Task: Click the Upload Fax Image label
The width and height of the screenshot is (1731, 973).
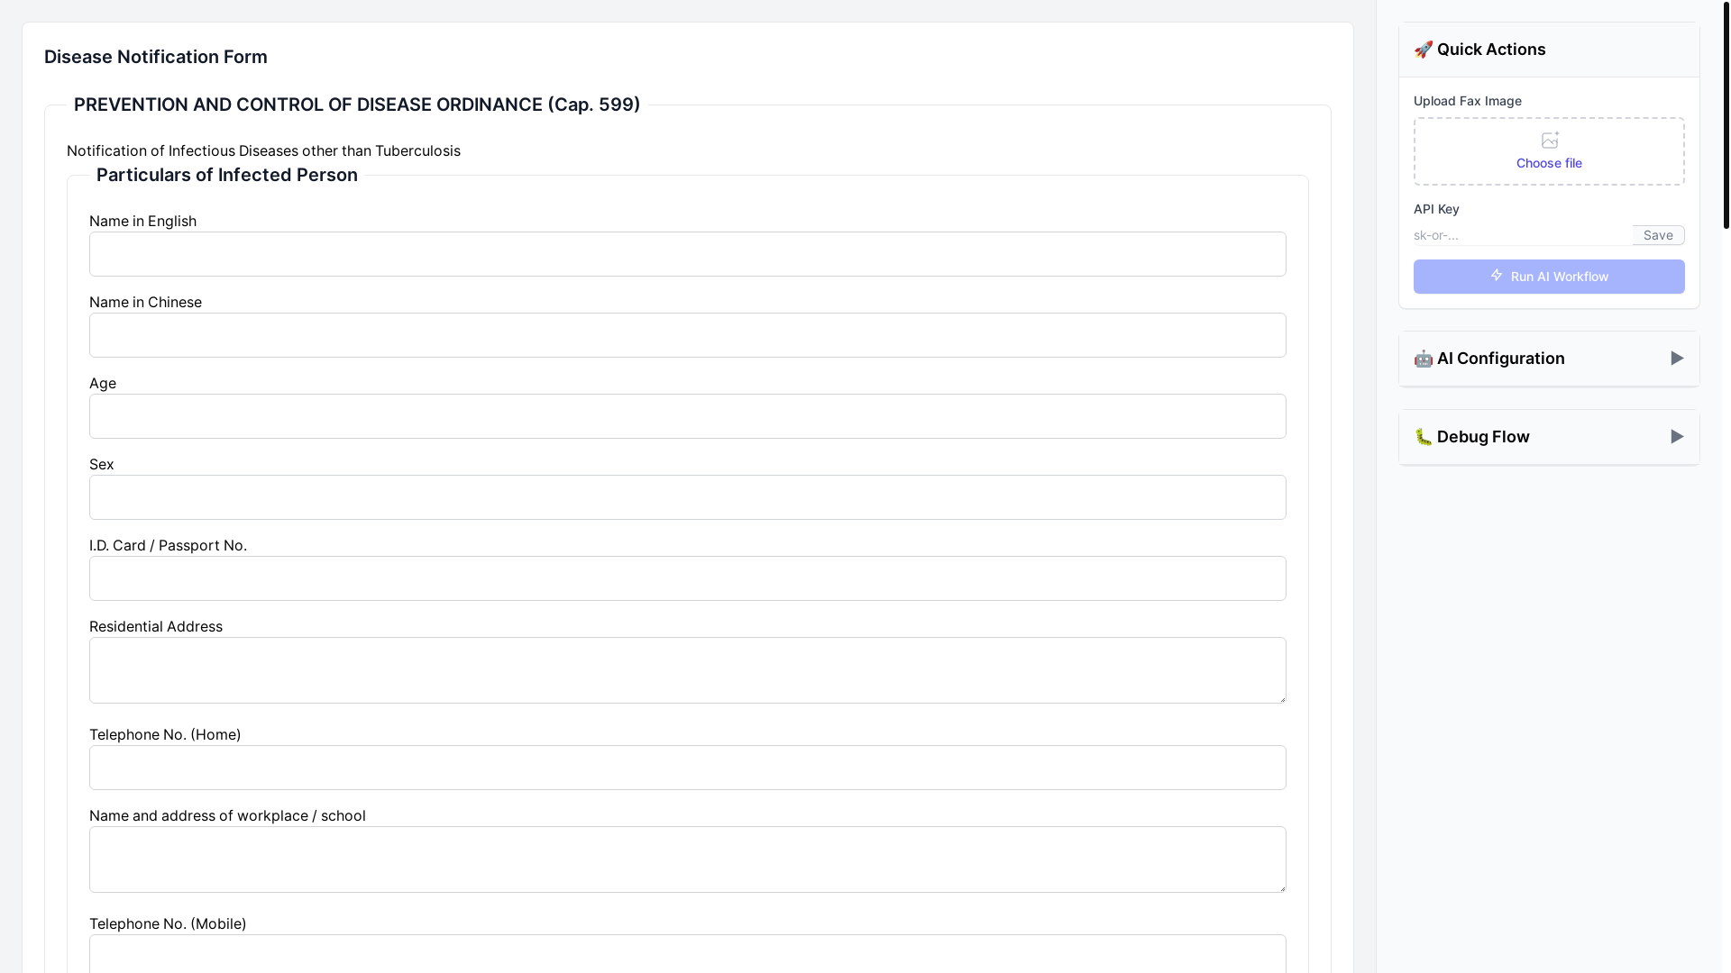Action: (x=1468, y=101)
